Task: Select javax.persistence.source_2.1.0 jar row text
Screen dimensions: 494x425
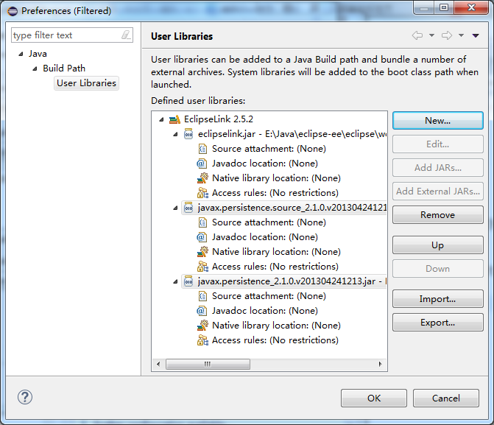Action: coord(292,208)
